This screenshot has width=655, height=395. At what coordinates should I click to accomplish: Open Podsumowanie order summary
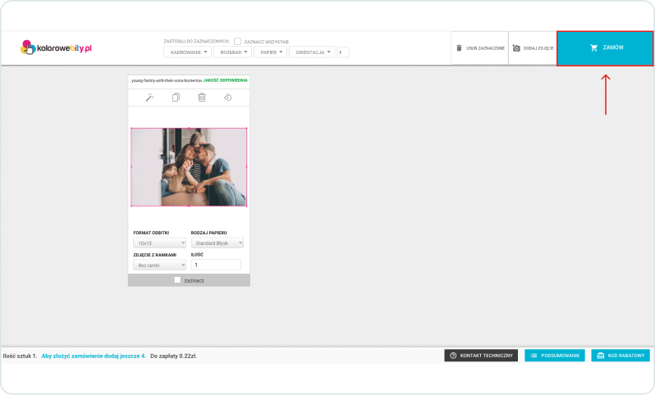554,356
